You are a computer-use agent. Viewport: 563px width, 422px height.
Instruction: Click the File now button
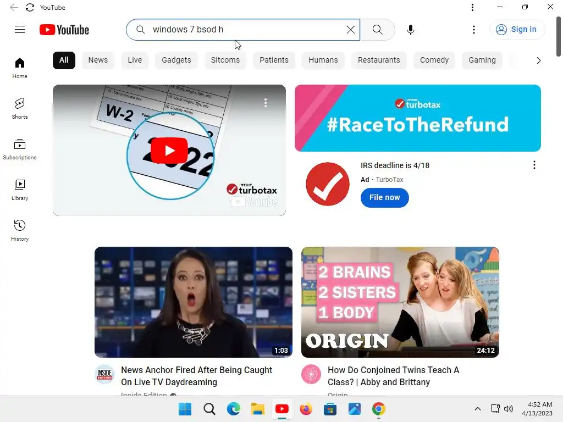(x=384, y=197)
